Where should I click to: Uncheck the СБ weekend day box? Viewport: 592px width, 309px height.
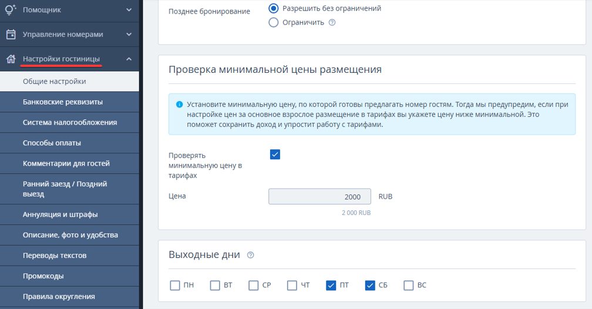tap(370, 285)
